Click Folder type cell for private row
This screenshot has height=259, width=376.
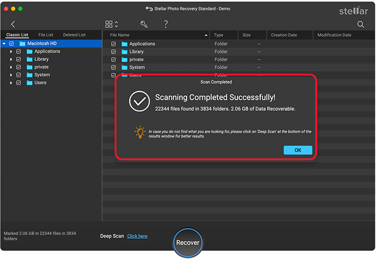(x=221, y=59)
